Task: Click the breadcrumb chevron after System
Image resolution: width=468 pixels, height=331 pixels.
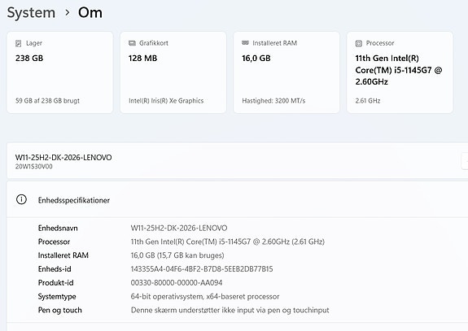Action: (x=68, y=12)
